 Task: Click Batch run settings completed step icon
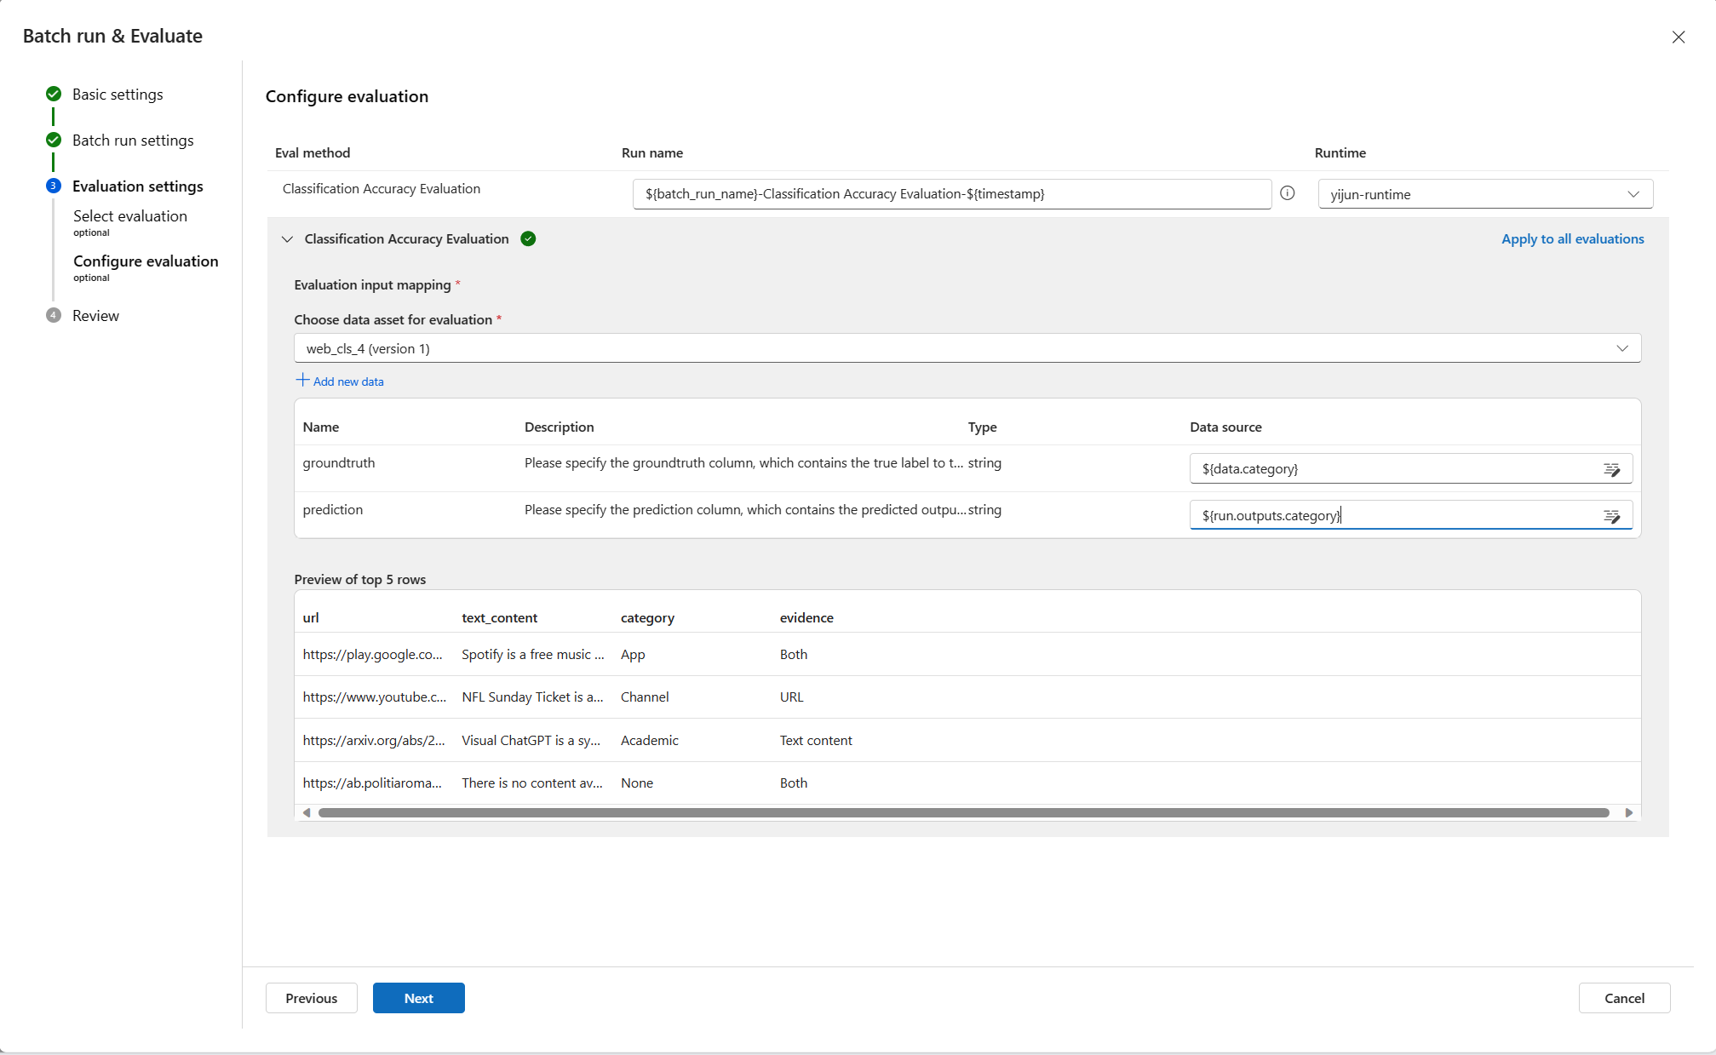point(54,140)
